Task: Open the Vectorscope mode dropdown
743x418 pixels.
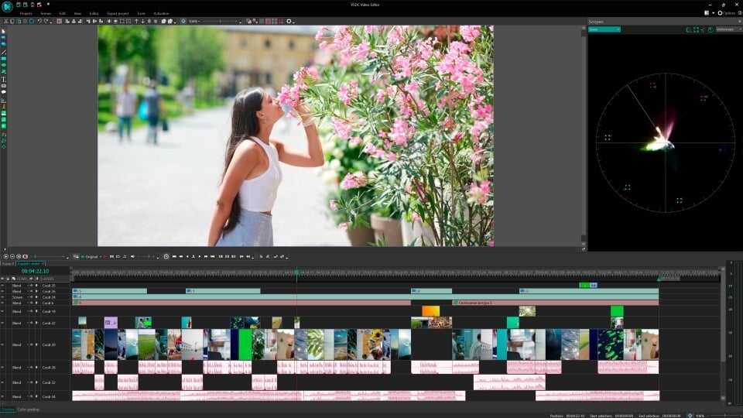Action: tap(726, 29)
